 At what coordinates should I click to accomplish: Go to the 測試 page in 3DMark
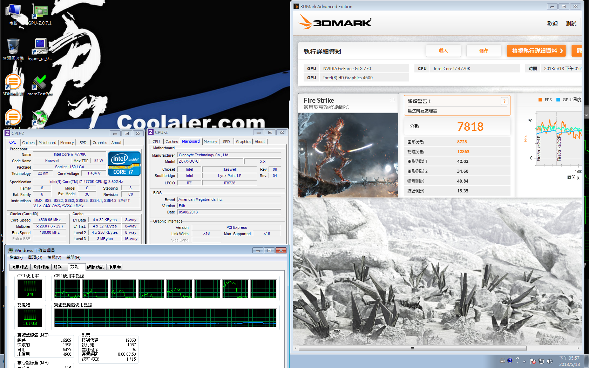571,23
